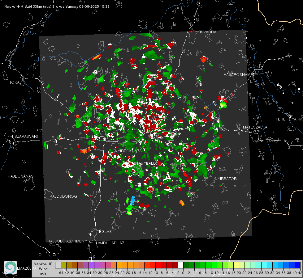Viewport: 303px width, 278px height.
Task: Click road number 36 near Tiszavasvári
Action: (x=19, y=142)
